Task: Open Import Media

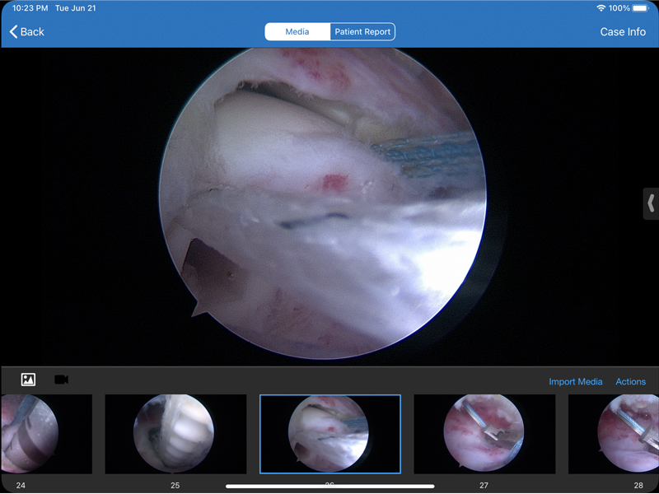Action: (x=575, y=382)
